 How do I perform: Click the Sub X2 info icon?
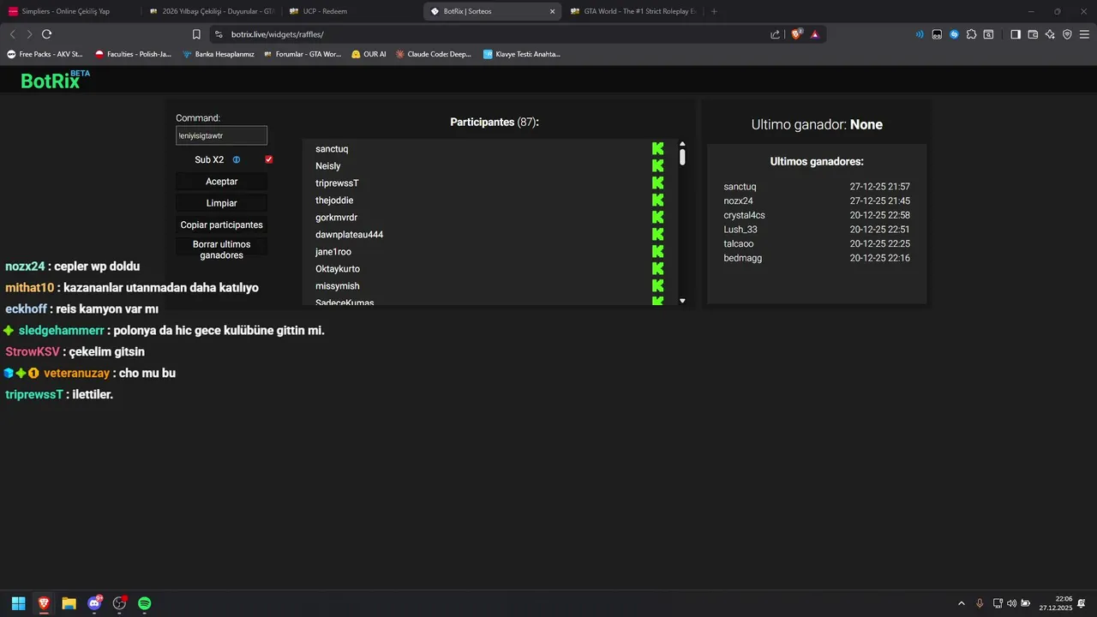[237, 159]
